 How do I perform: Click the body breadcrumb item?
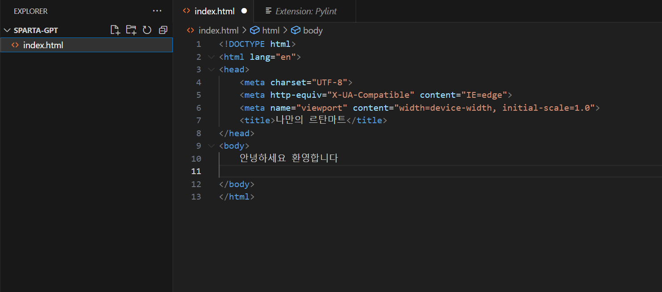pos(313,30)
